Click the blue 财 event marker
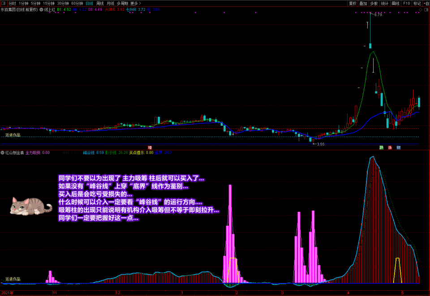Viewport: 430px width, 296px height. (398, 147)
